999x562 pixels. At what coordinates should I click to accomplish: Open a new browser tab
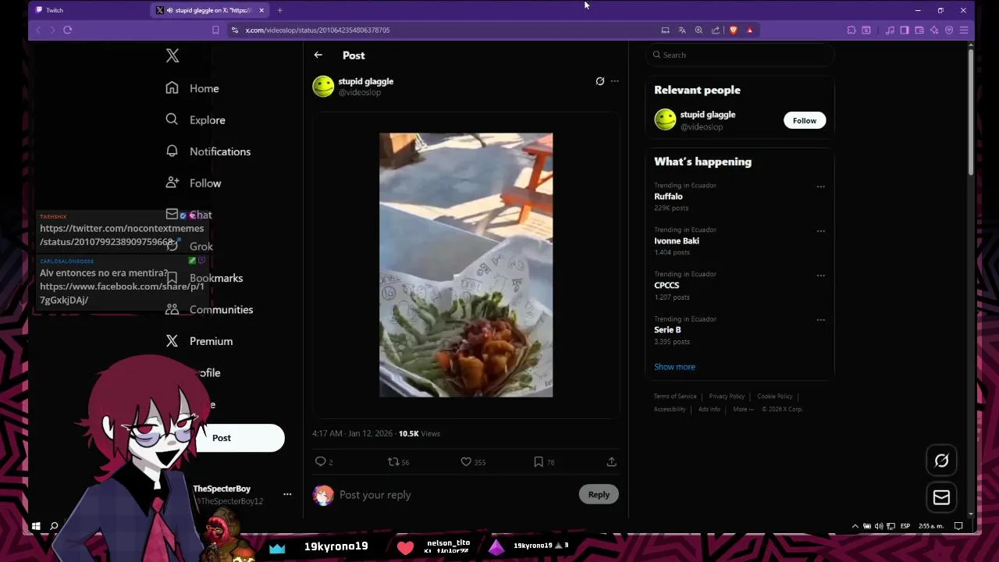pos(279,10)
